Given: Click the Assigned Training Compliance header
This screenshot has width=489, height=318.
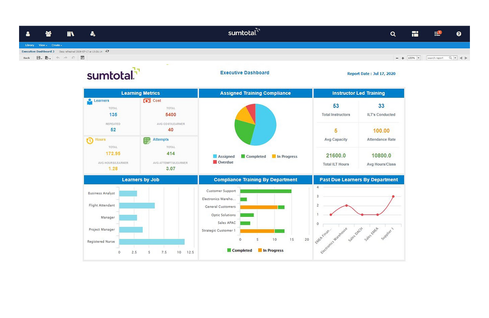Looking at the screenshot, I should click(x=255, y=93).
